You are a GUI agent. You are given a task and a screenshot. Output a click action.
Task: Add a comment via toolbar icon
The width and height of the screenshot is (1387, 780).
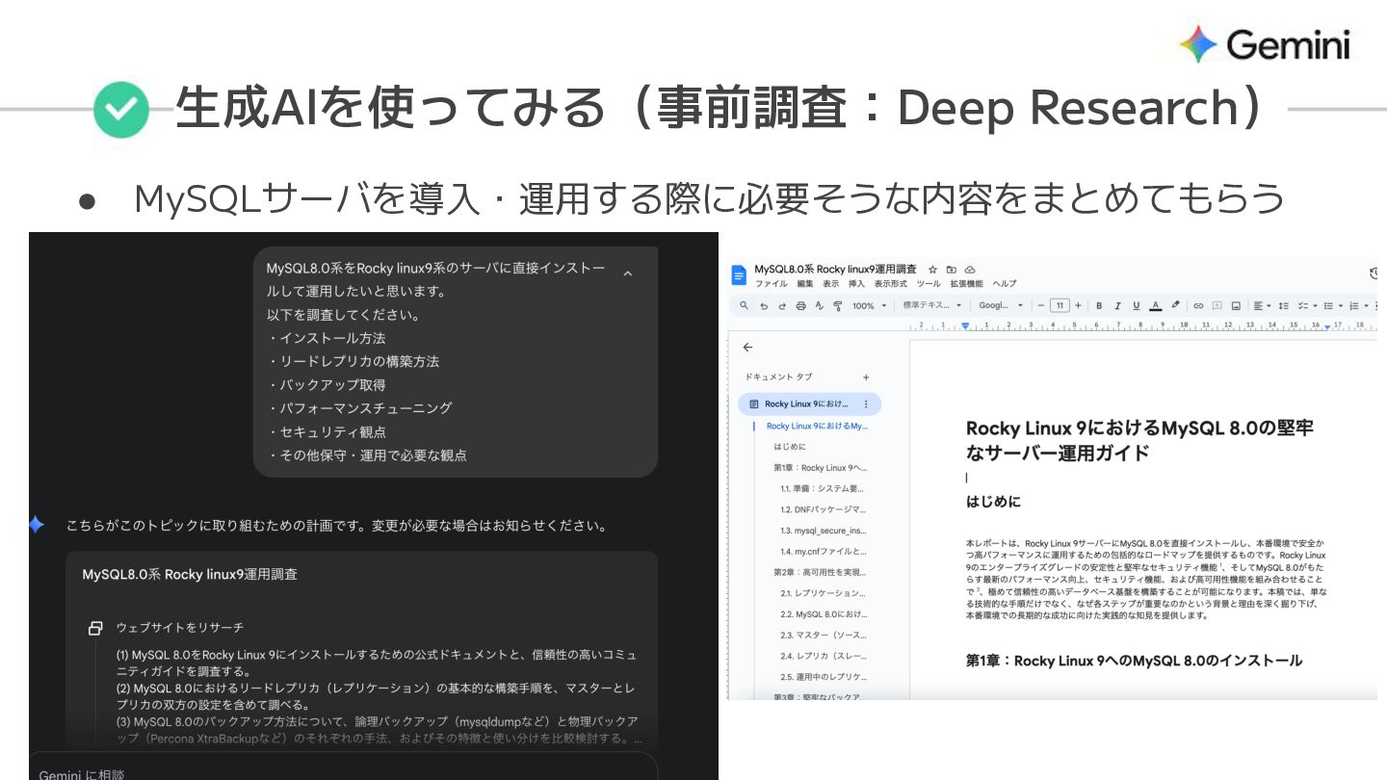(x=1217, y=305)
